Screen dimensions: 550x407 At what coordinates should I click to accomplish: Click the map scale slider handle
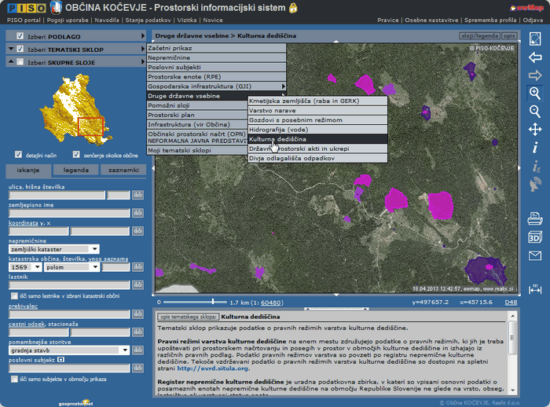(x=213, y=301)
